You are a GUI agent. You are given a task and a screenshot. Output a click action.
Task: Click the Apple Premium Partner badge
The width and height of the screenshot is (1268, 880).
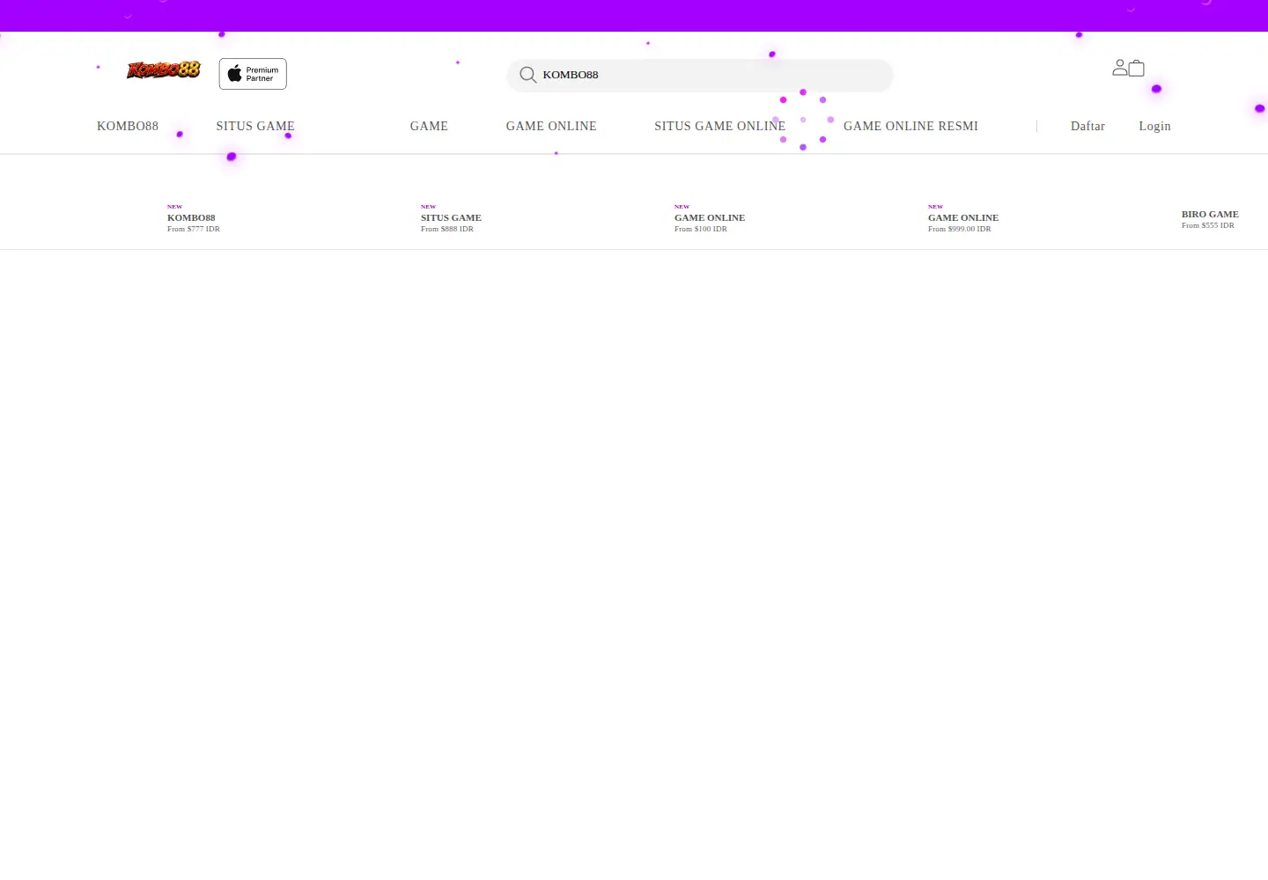(x=253, y=74)
